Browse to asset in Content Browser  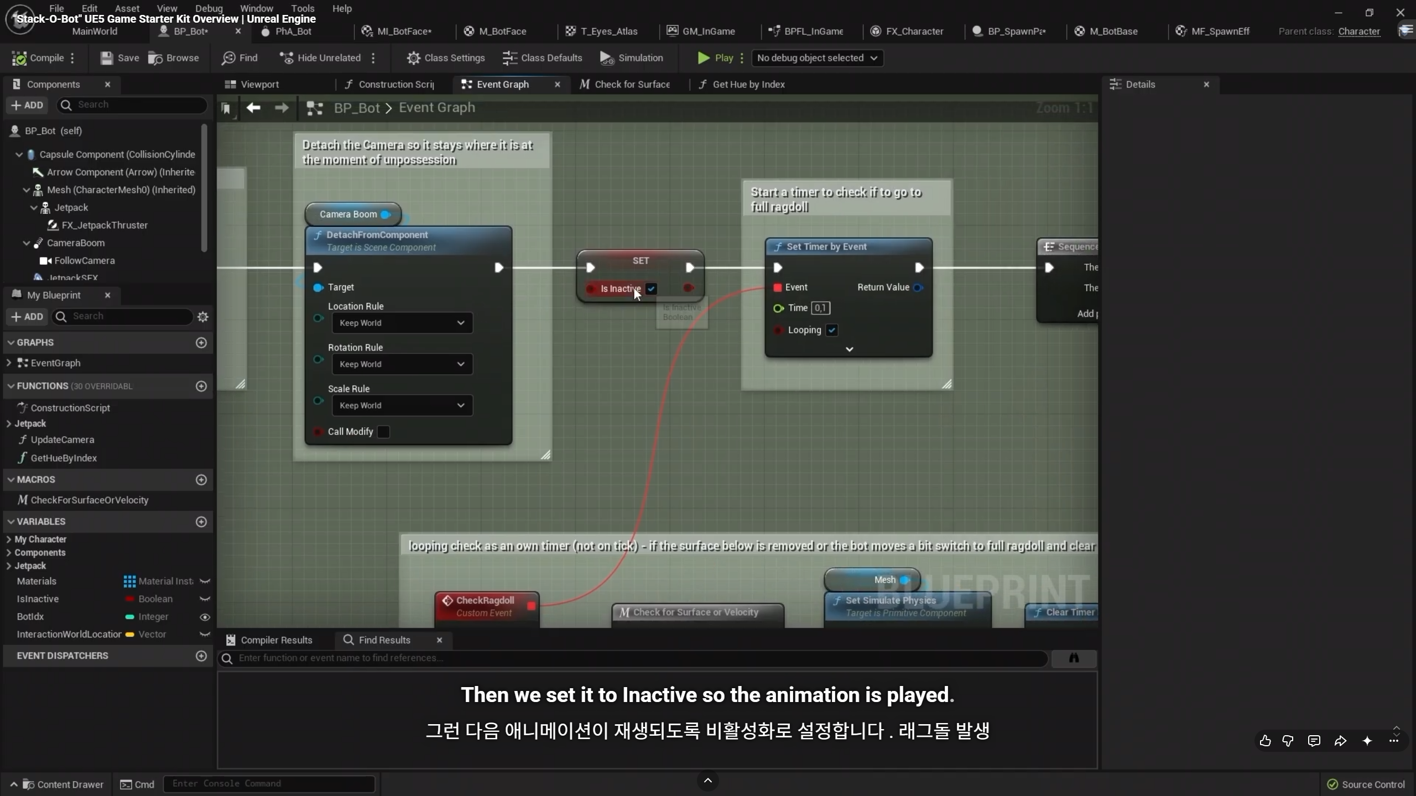click(x=174, y=58)
